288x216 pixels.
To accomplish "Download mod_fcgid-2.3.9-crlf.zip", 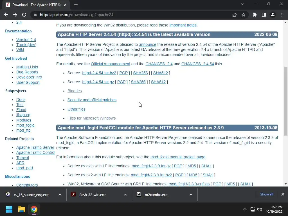I will tap(189, 184).
